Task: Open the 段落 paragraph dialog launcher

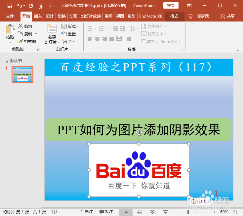Action: pos(183,50)
